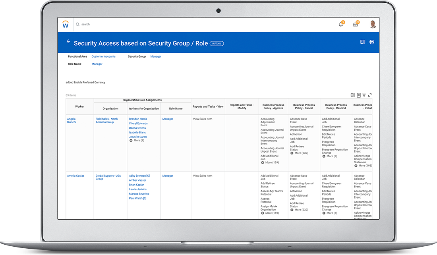Open worker Angela Bianchi

point(72,120)
